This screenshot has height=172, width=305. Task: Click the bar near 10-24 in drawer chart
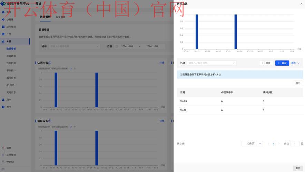point(236,32)
